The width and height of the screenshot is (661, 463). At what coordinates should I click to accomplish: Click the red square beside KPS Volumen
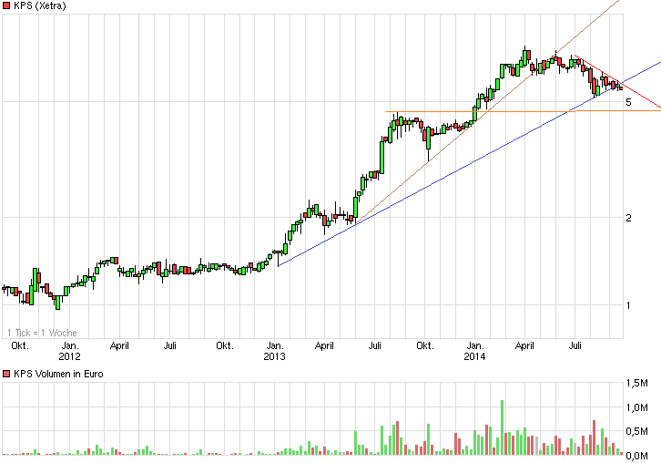(x=6, y=375)
